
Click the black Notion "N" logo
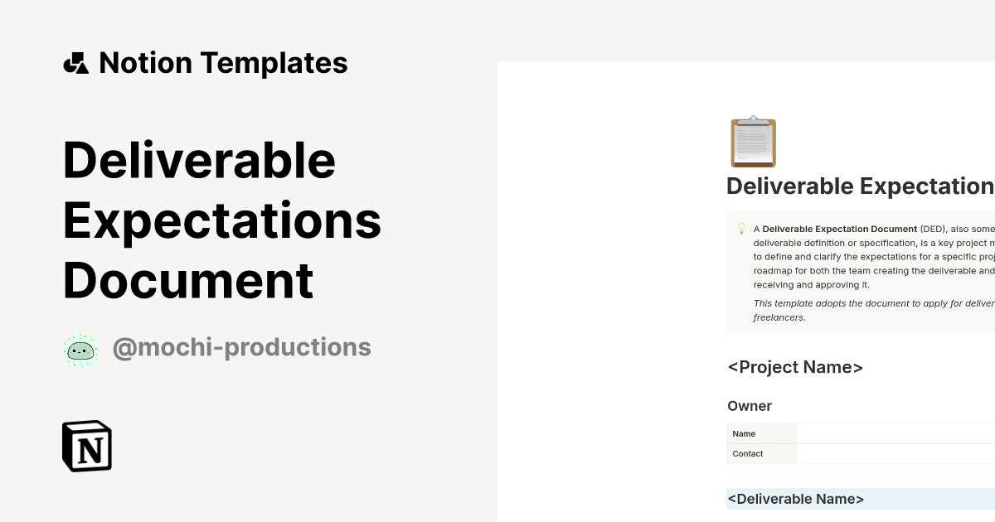[86, 446]
